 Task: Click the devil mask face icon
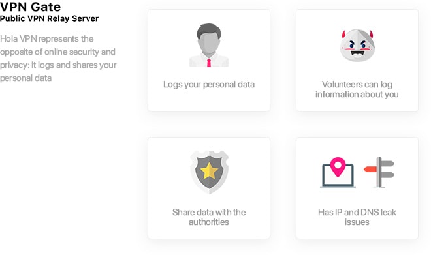(357, 45)
